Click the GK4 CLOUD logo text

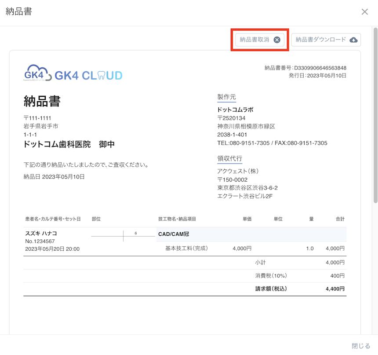tap(88, 76)
